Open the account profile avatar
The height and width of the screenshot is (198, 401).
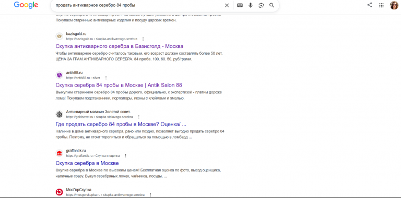point(394,5)
